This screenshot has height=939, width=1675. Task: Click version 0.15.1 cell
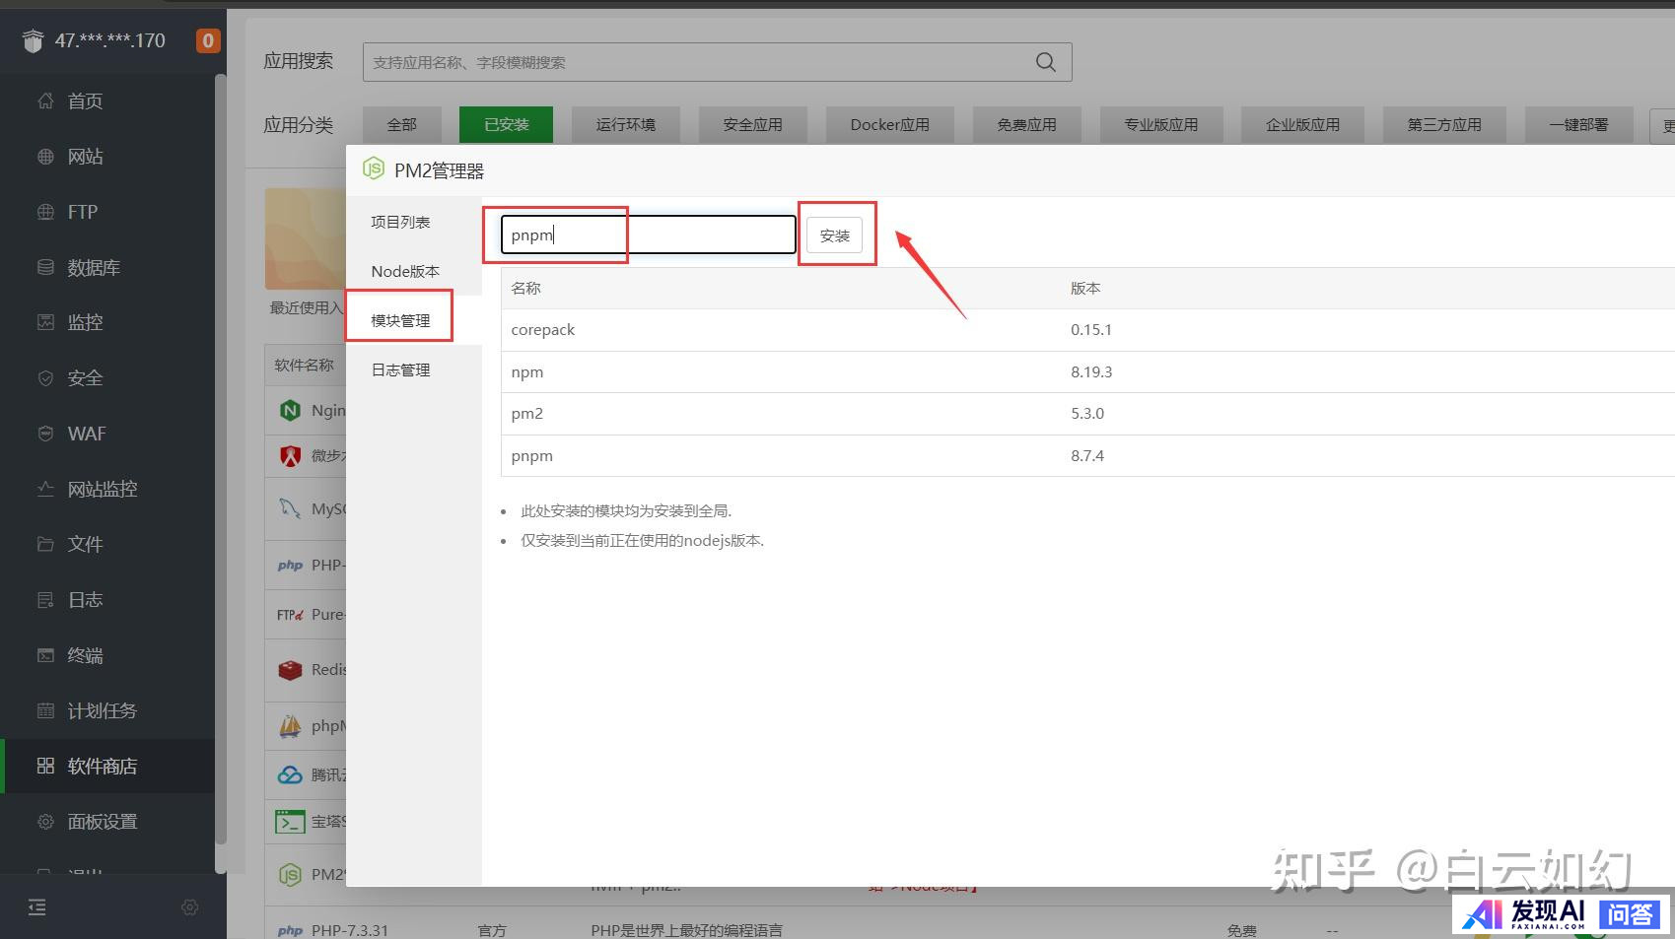[1091, 330]
